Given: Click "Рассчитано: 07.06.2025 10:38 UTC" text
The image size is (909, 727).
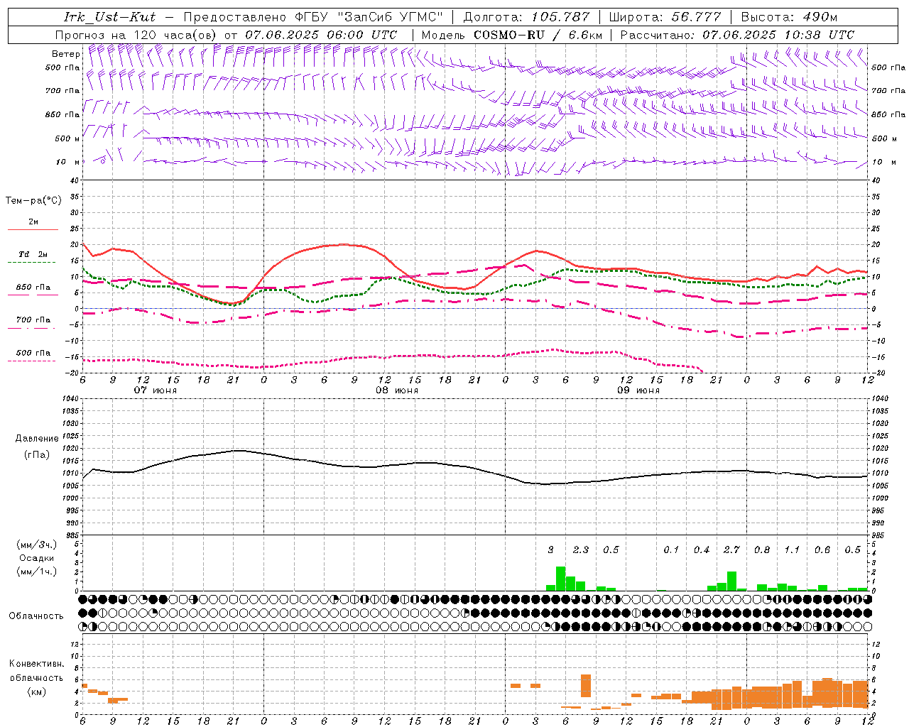Looking at the screenshot, I should coord(737,35).
